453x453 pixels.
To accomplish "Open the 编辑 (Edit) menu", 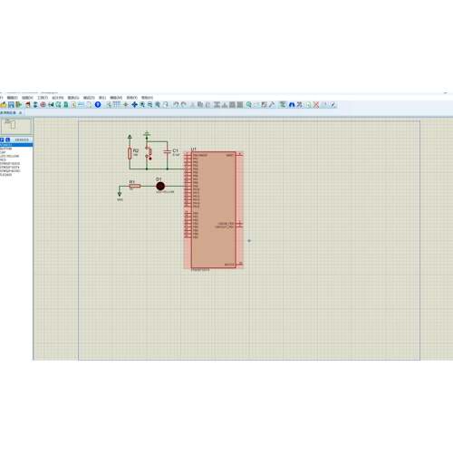I will [x=13, y=98].
